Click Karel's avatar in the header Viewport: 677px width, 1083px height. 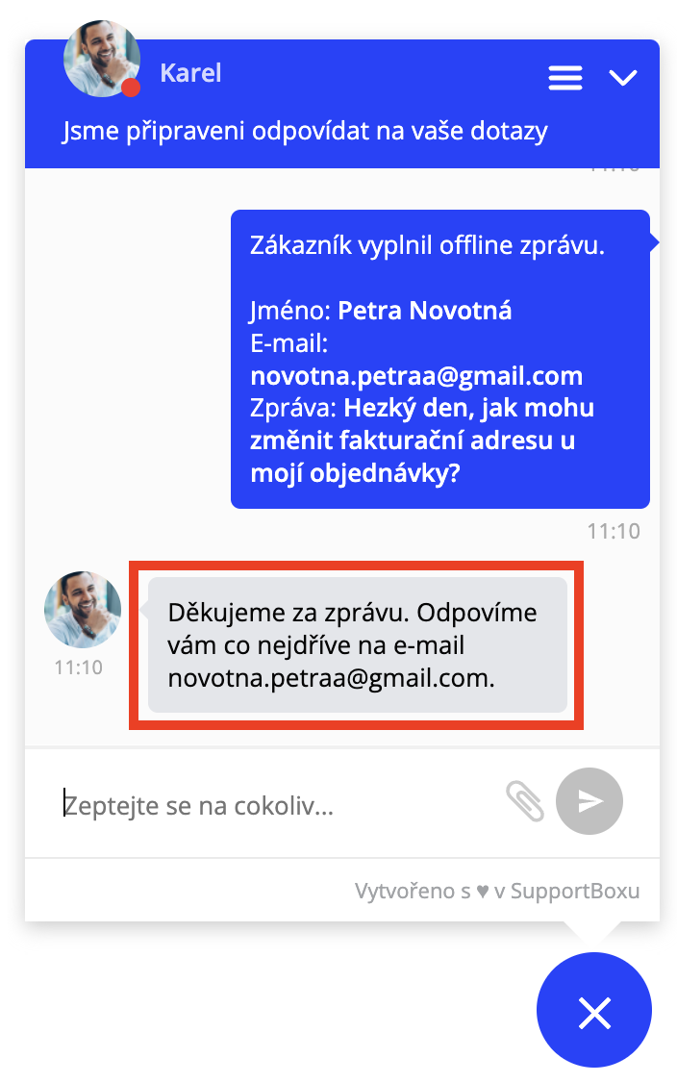pyautogui.click(x=102, y=59)
